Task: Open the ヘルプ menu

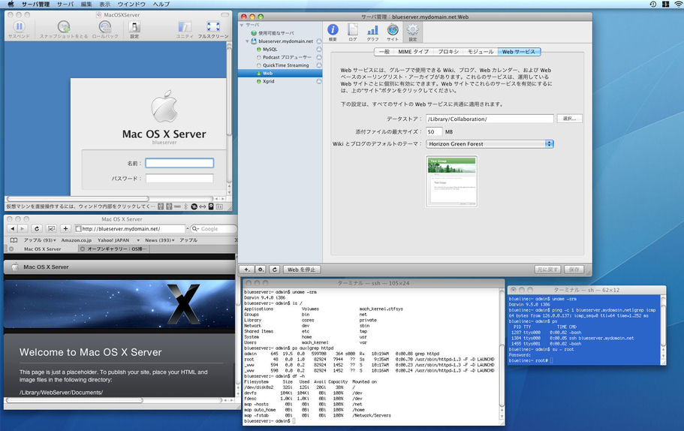Action: 161,4
